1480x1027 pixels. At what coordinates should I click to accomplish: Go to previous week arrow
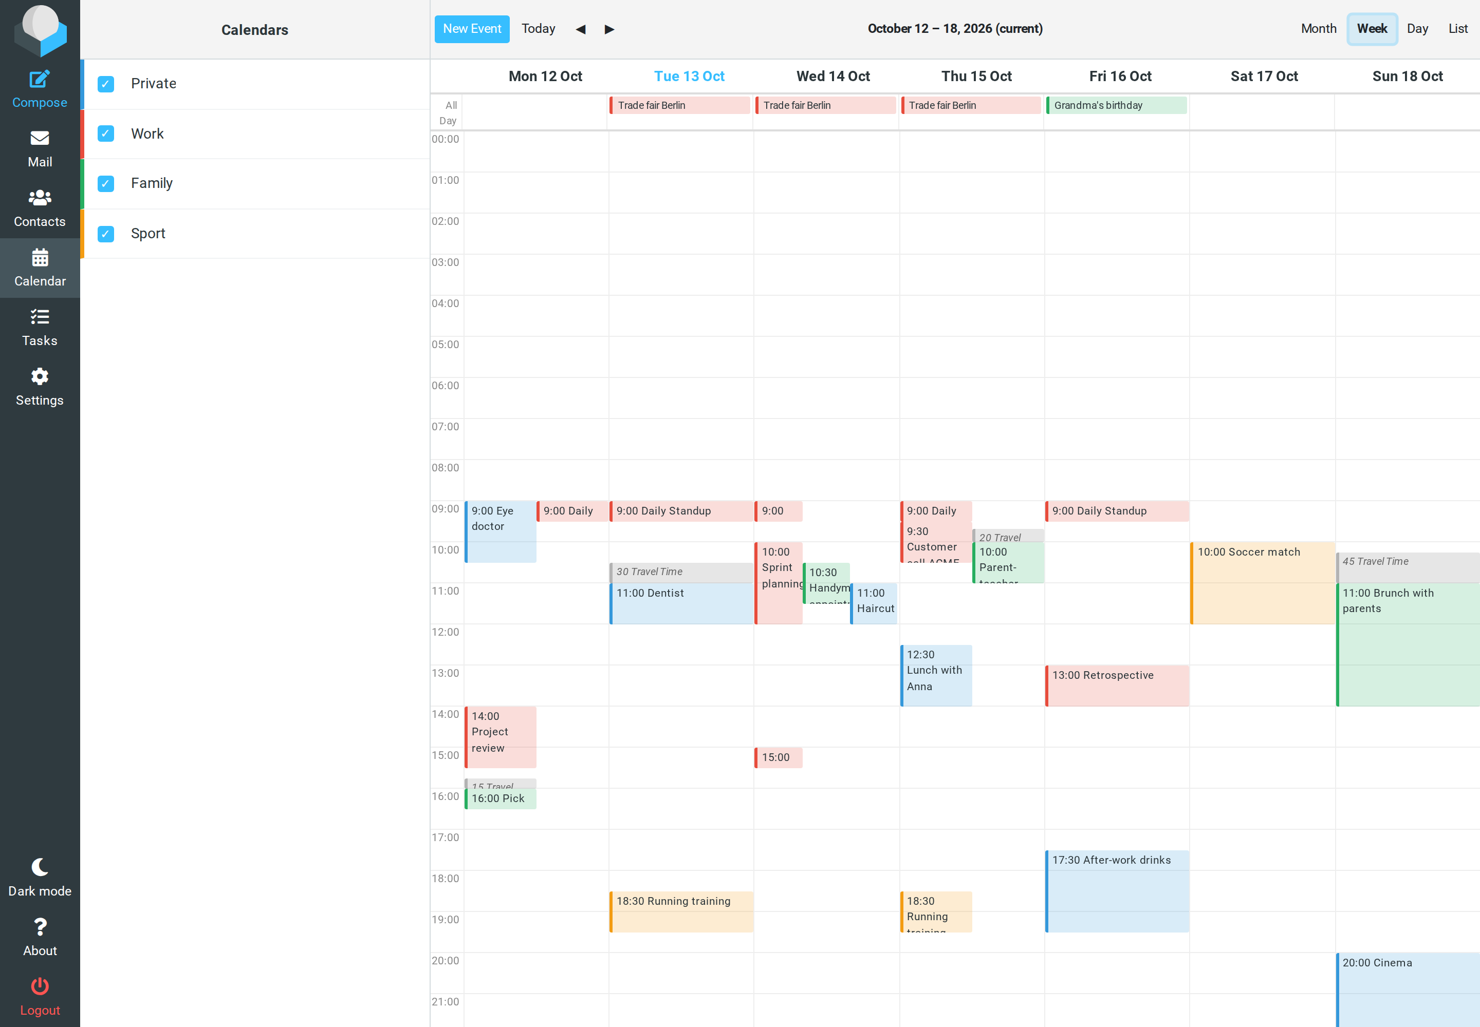(580, 29)
